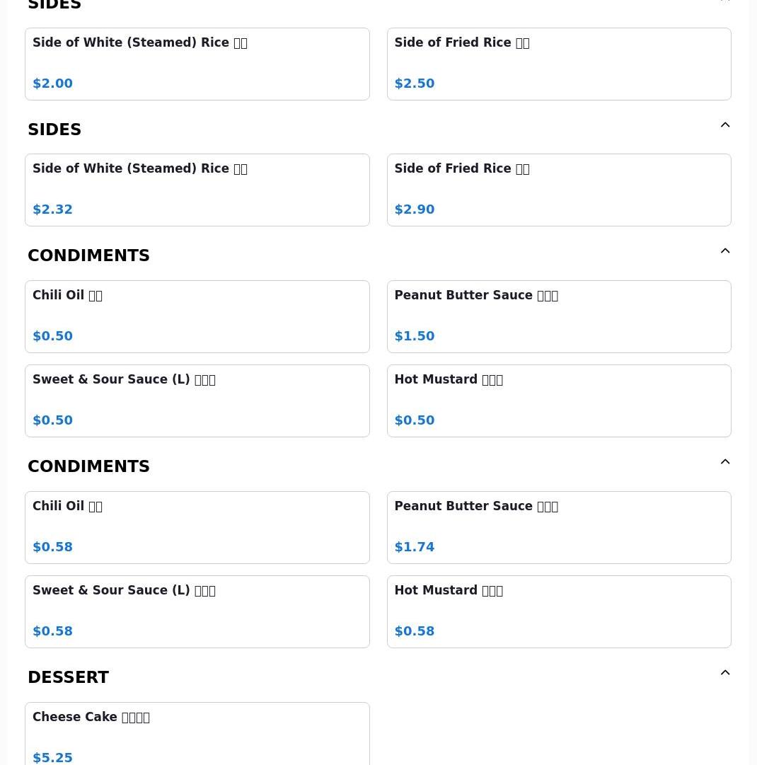Select Side of White Rice for $2.00

pyautogui.click(x=197, y=64)
